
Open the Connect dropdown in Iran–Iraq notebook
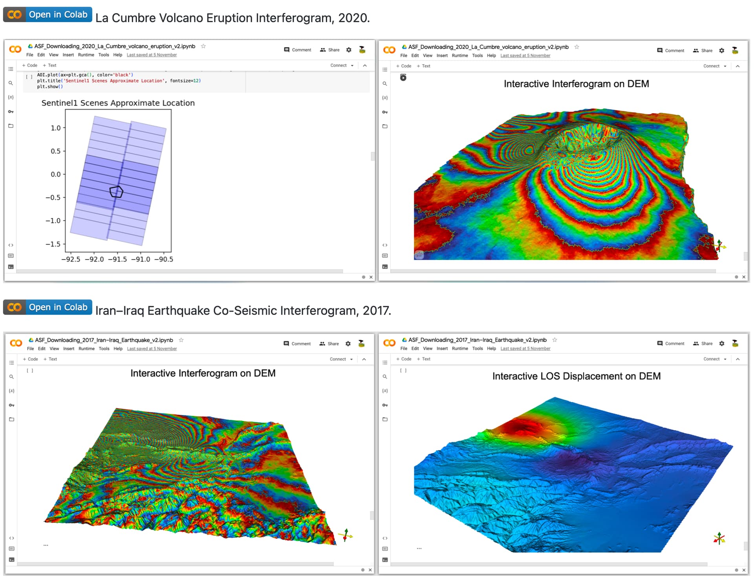coord(341,359)
